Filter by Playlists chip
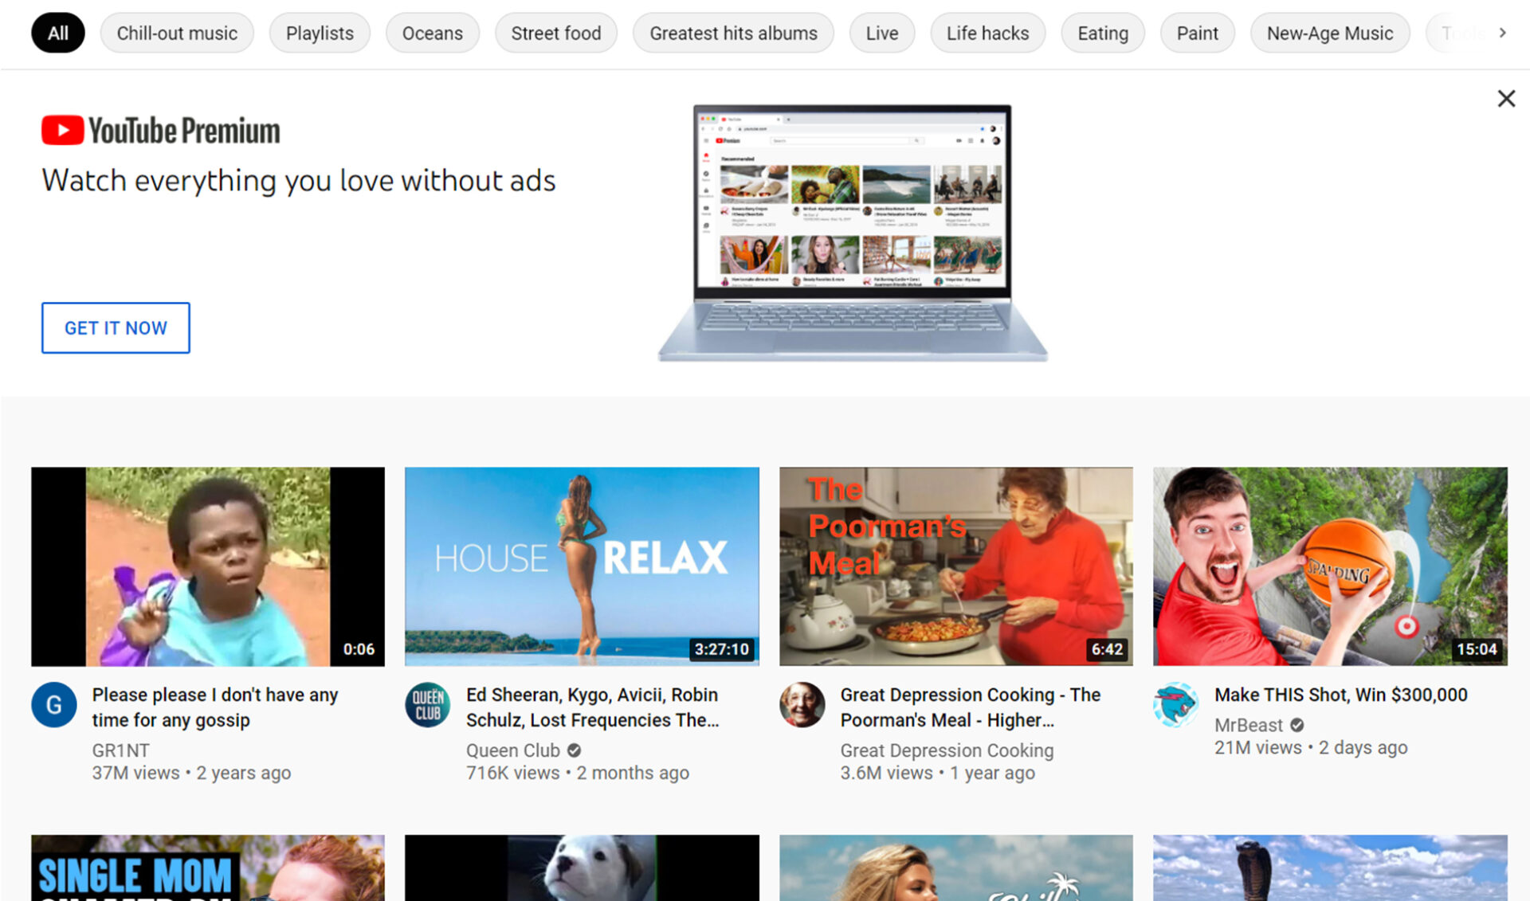The height and width of the screenshot is (901, 1530). click(x=320, y=33)
